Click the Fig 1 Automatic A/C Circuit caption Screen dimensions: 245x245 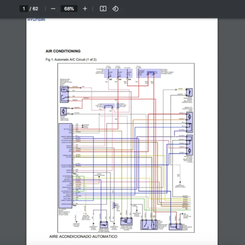point(71,60)
